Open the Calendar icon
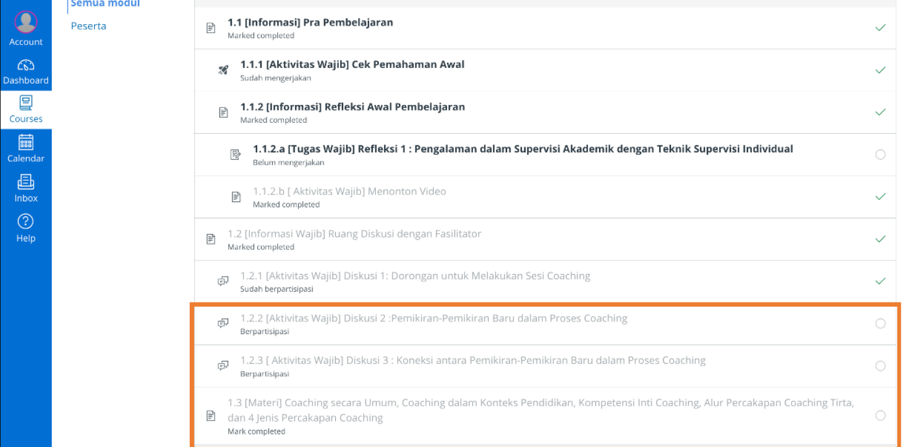 [26, 142]
